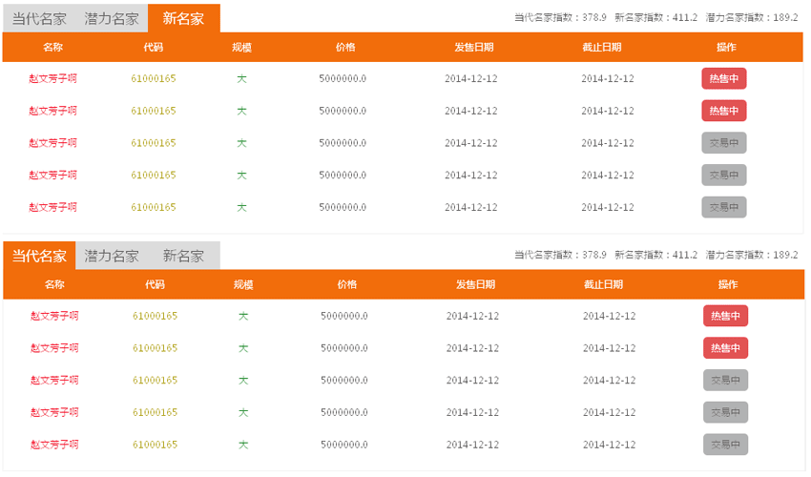811x477 pixels.
Task: Click fifth-row 交易中 button in lower table
Action: (725, 444)
